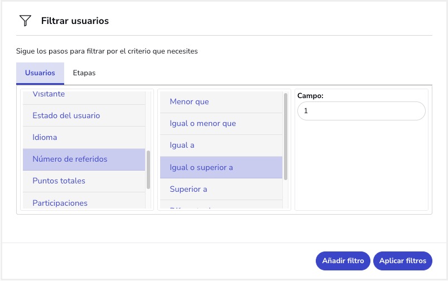Click into the Campo input field
Viewport: 448px width, 281px height.
(361, 111)
